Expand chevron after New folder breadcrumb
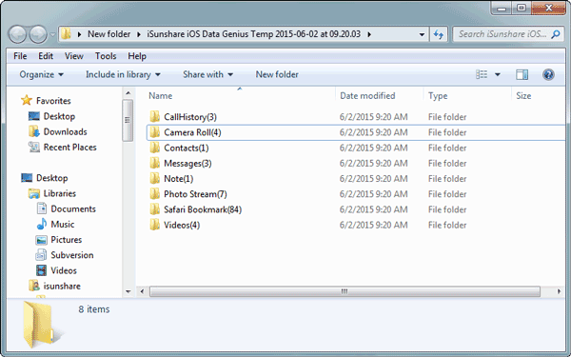The height and width of the screenshot is (357, 571). (x=139, y=34)
